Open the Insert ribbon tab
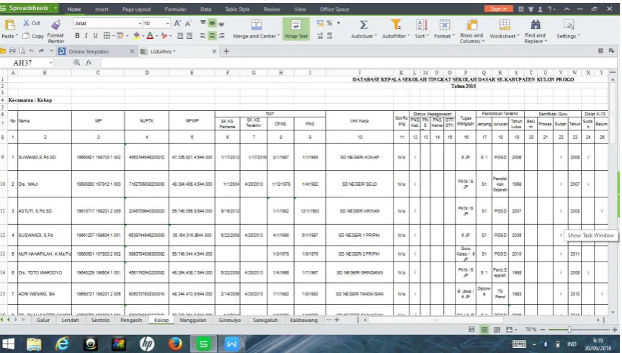The width and height of the screenshot is (622, 353). (x=102, y=9)
